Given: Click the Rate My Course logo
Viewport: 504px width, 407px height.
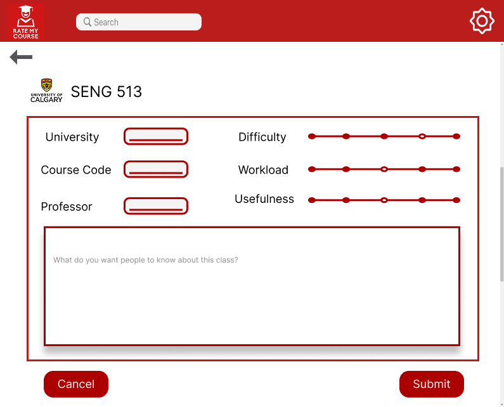Looking at the screenshot, I should pyautogui.click(x=26, y=22).
